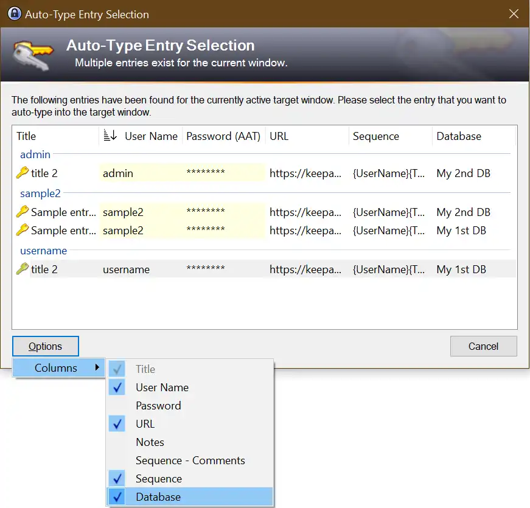Collapse the admin group header

(35, 155)
